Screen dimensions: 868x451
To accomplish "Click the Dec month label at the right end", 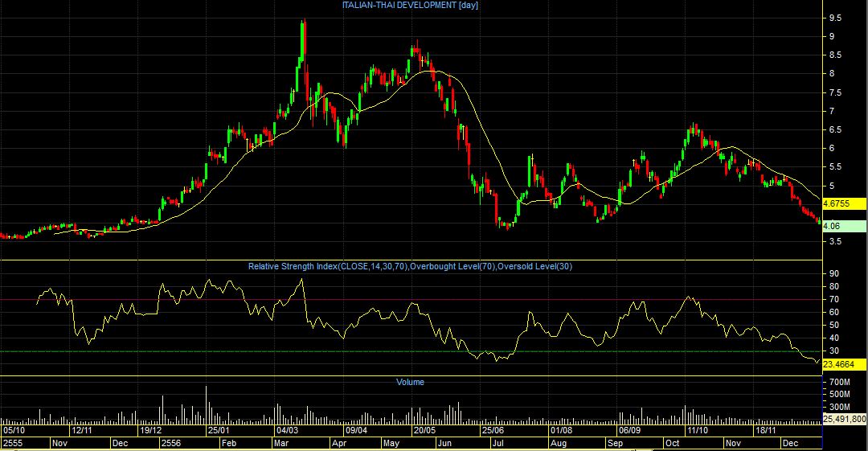I will (791, 443).
